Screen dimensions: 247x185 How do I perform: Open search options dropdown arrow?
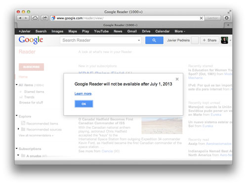pyautogui.click(x=139, y=41)
